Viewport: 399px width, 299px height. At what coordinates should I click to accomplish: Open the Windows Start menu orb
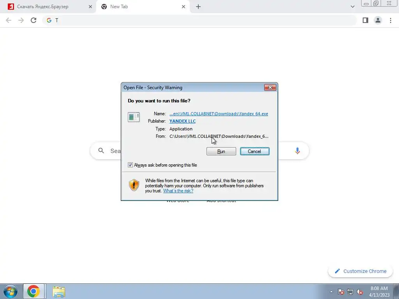[x=11, y=291]
